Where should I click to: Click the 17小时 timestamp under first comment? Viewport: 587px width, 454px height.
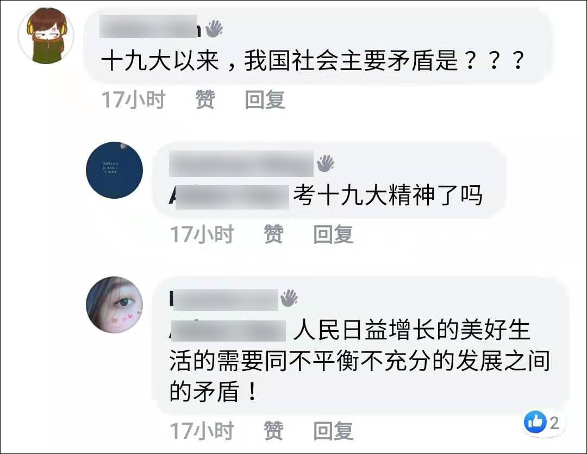(x=134, y=99)
